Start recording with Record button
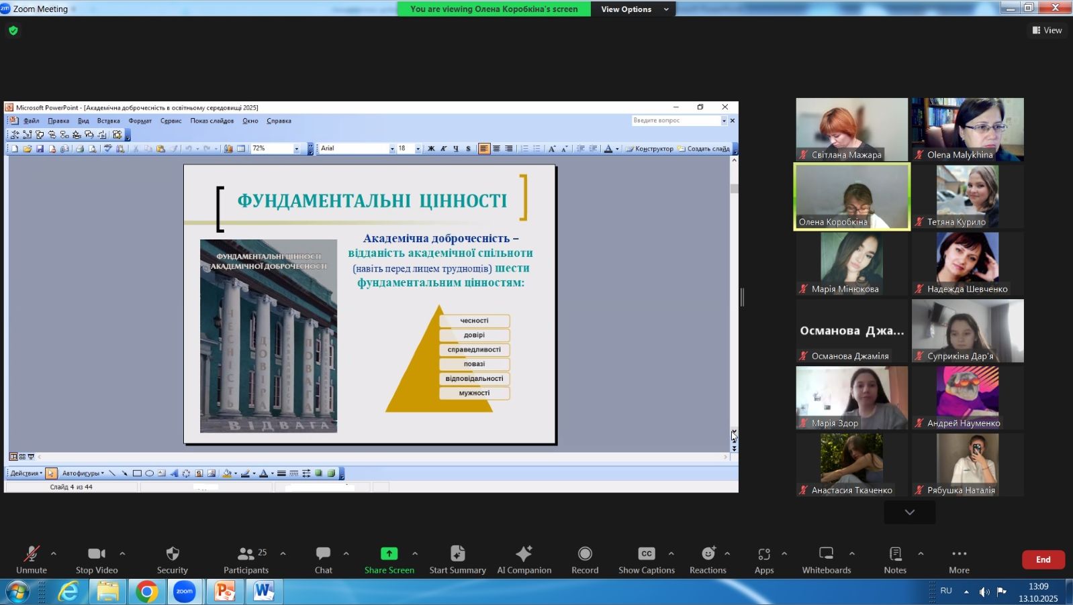 585,558
